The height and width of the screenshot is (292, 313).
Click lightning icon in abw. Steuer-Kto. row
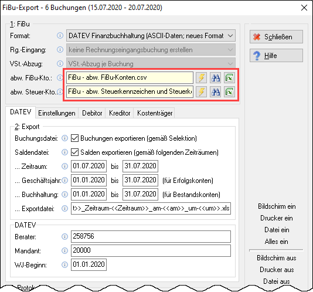click(x=201, y=91)
